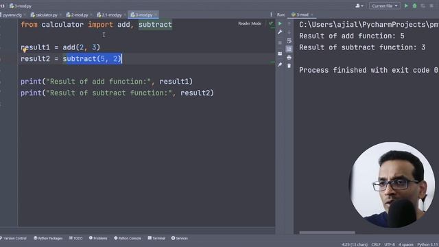439x247 pixels.
Task: Click 'Process finished with exit code 0' line
Action: (368, 70)
